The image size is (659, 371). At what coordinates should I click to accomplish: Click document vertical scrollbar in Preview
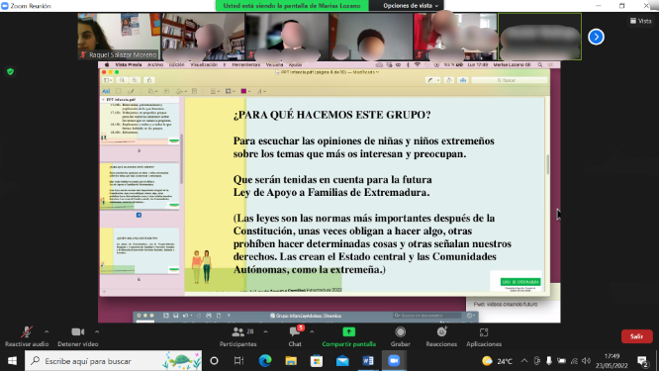pyautogui.click(x=547, y=164)
